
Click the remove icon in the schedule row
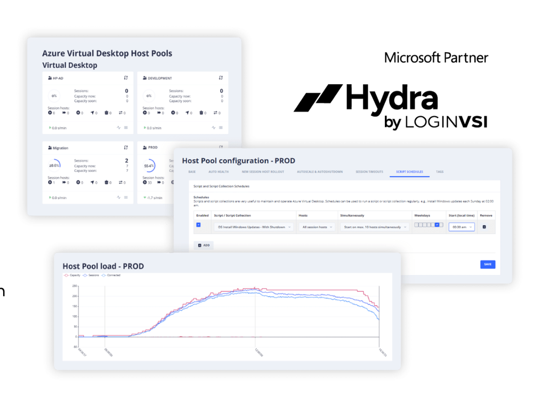[x=484, y=227]
